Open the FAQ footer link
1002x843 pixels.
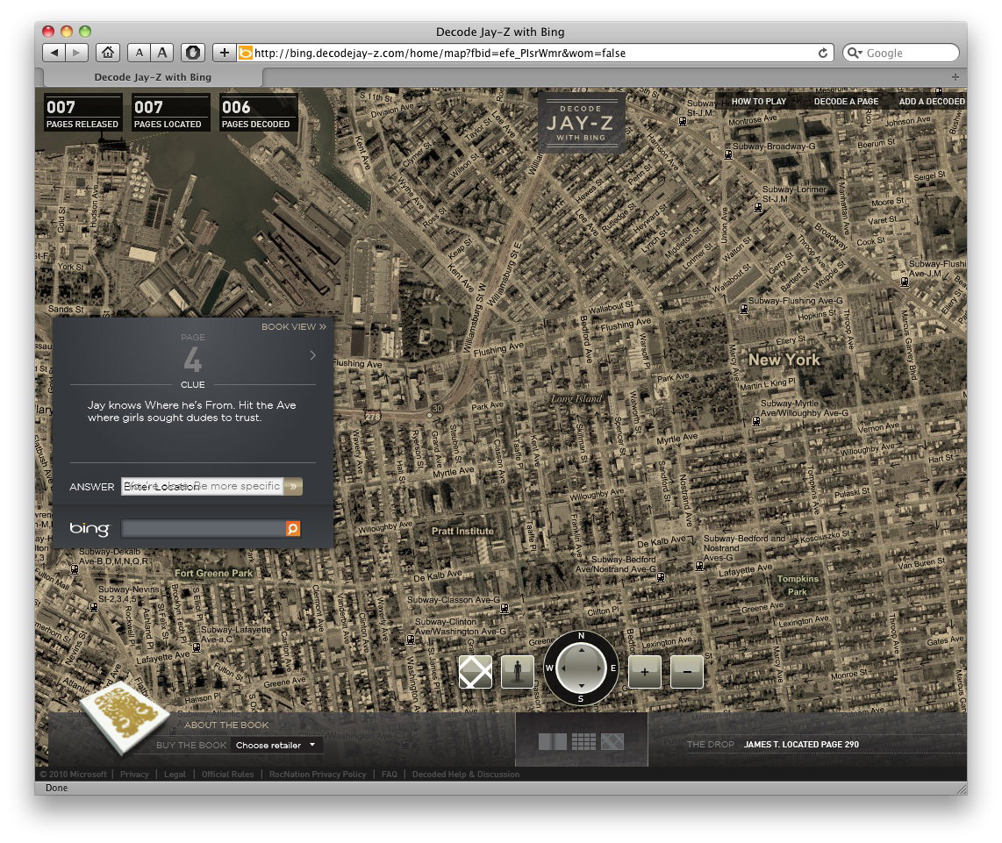coord(390,774)
